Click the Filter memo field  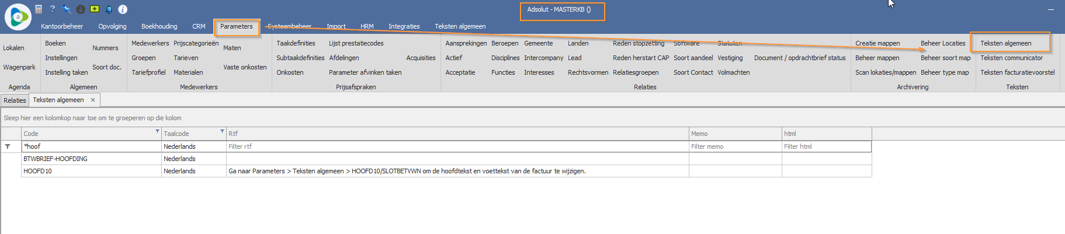(x=734, y=146)
